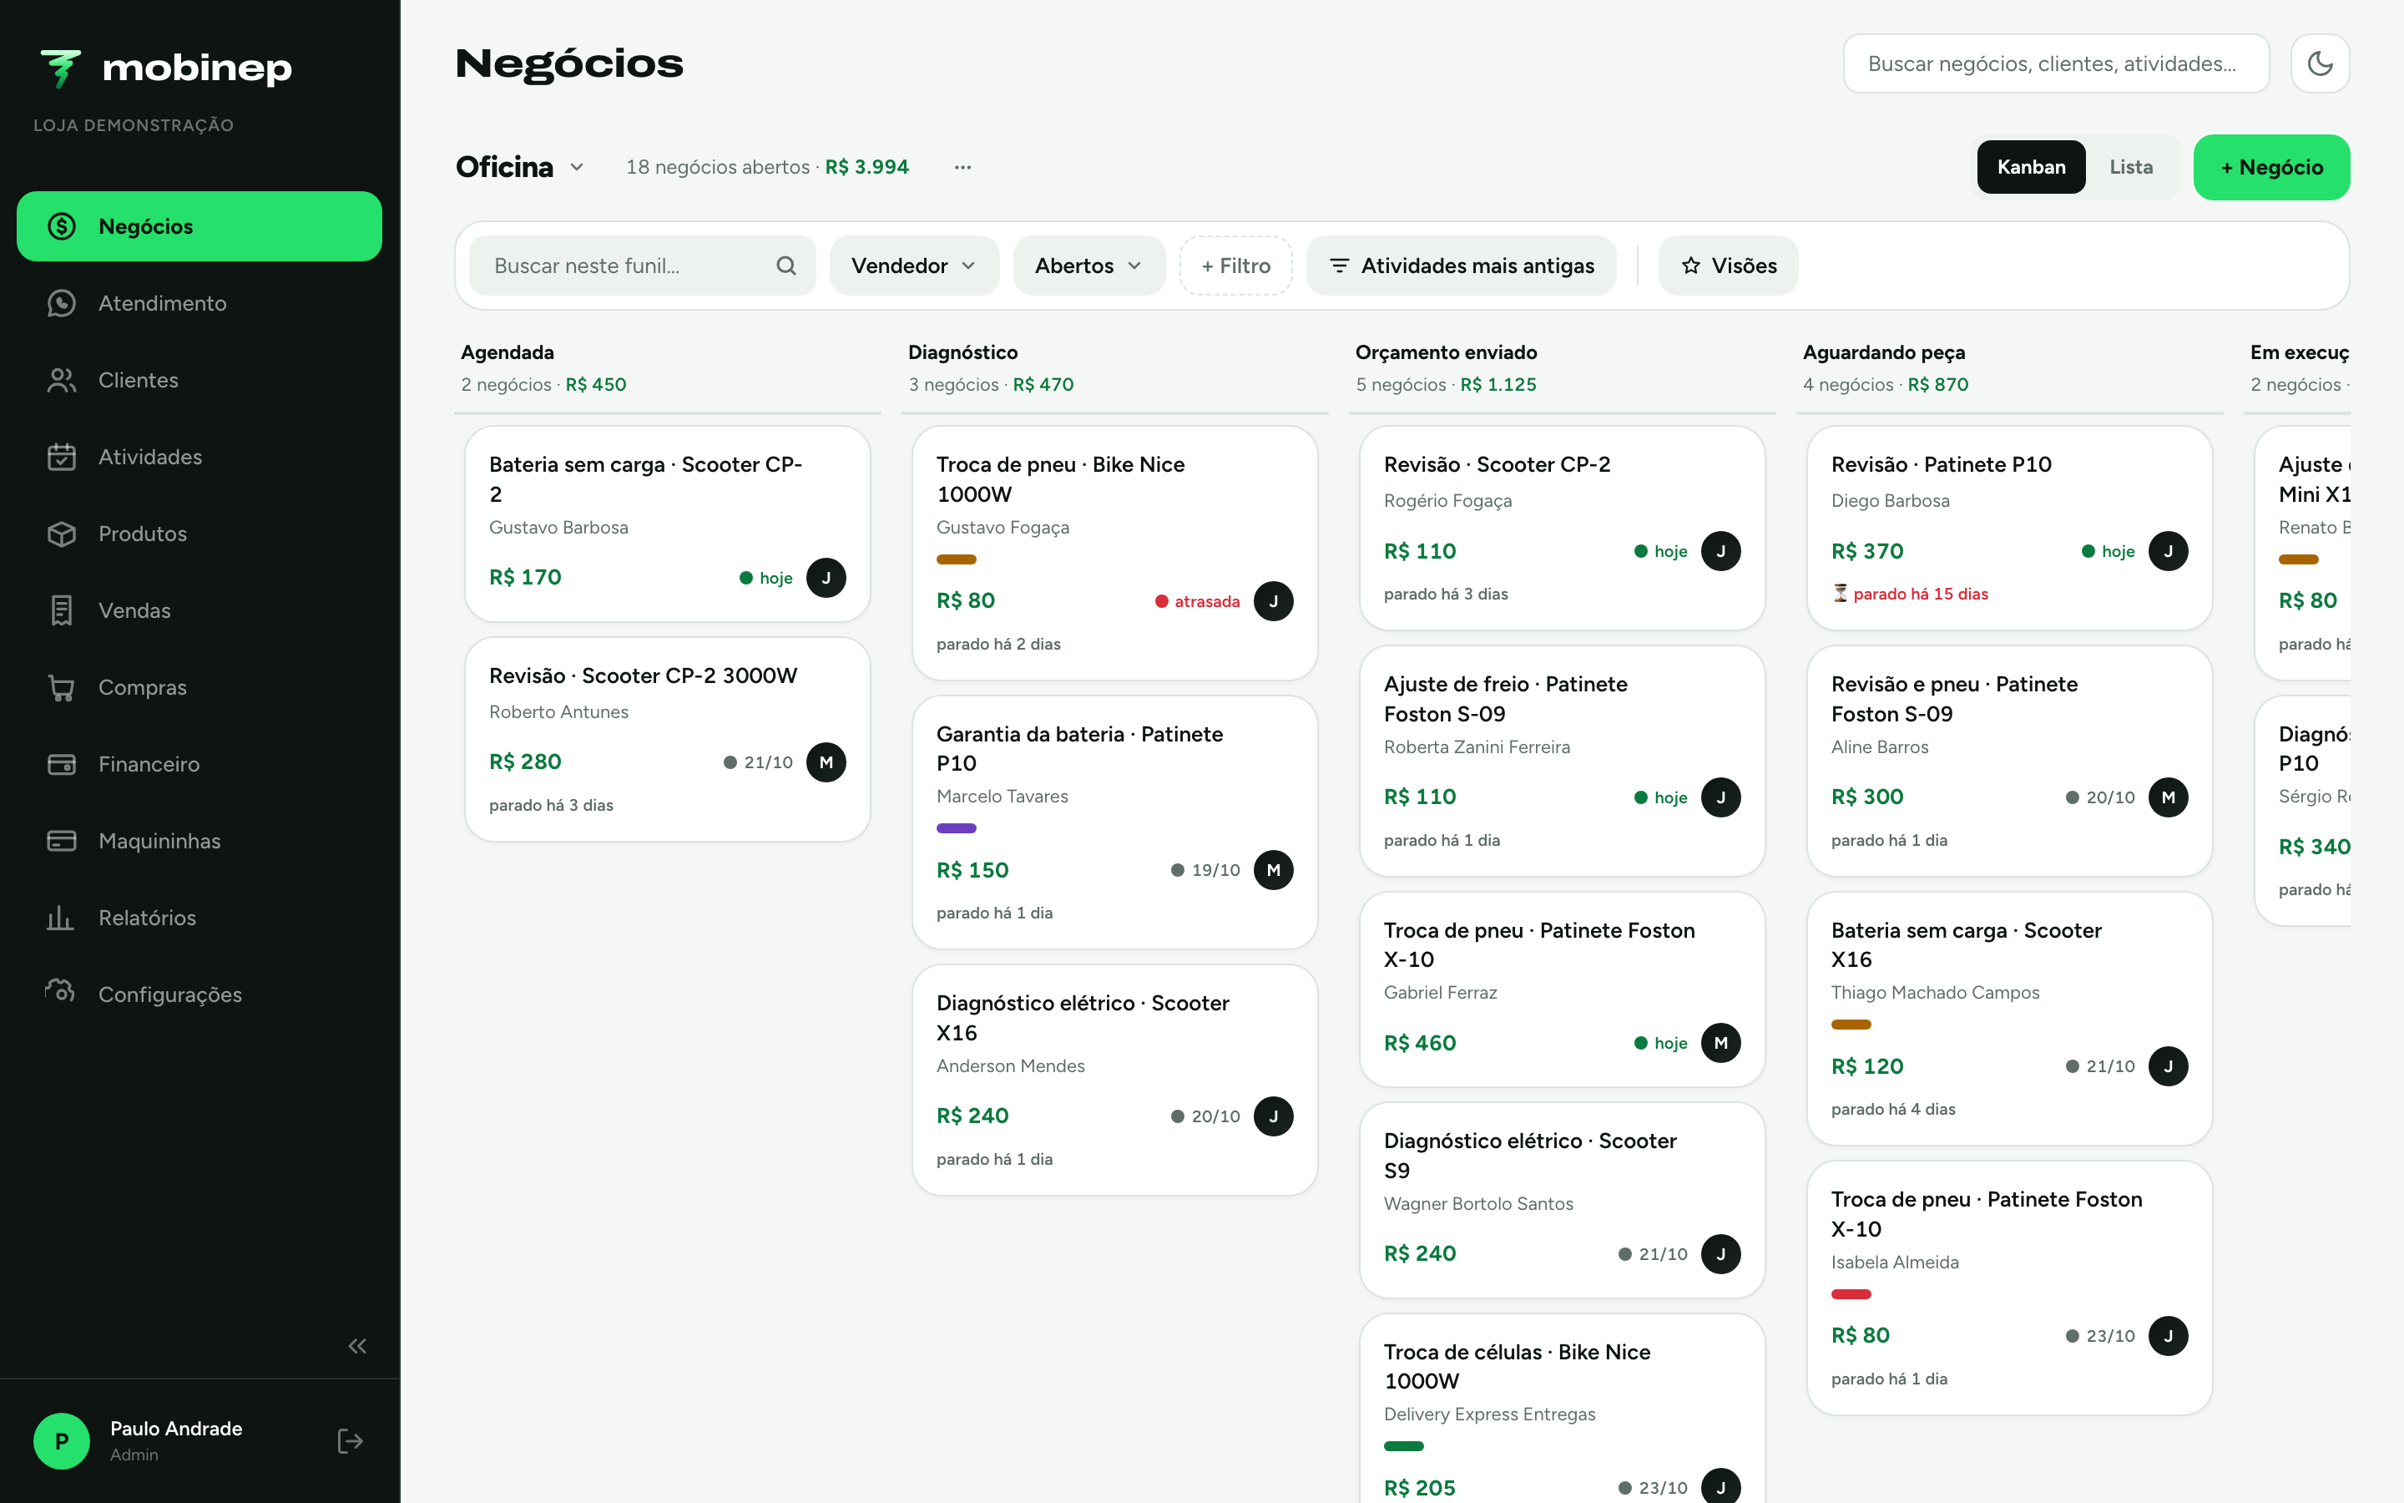Switch to the Lista view
Viewport: 2404px width, 1503px height.
[2131, 167]
